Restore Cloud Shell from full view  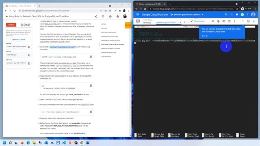click(243, 21)
